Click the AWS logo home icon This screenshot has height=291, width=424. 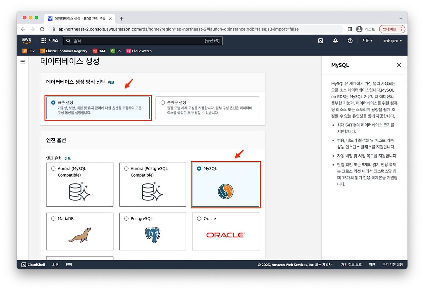click(x=26, y=40)
